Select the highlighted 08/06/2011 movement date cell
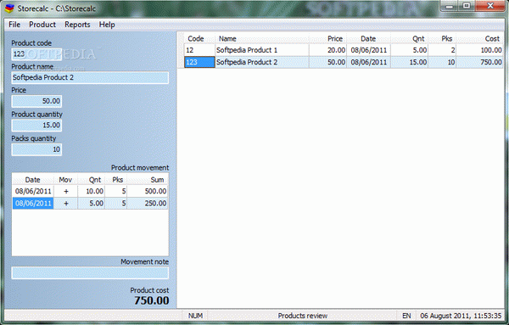The image size is (509, 325). pyautogui.click(x=33, y=204)
